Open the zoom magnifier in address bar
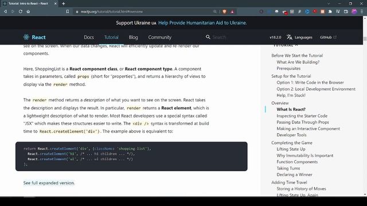367x206 pixels. click(215, 11)
